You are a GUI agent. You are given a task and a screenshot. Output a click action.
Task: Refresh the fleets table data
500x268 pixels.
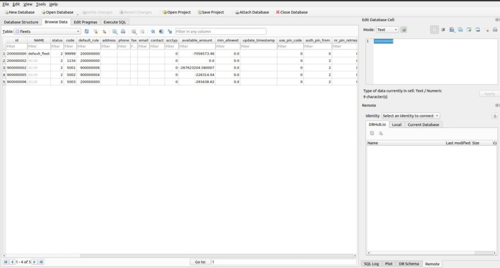click(x=87, y=31)
